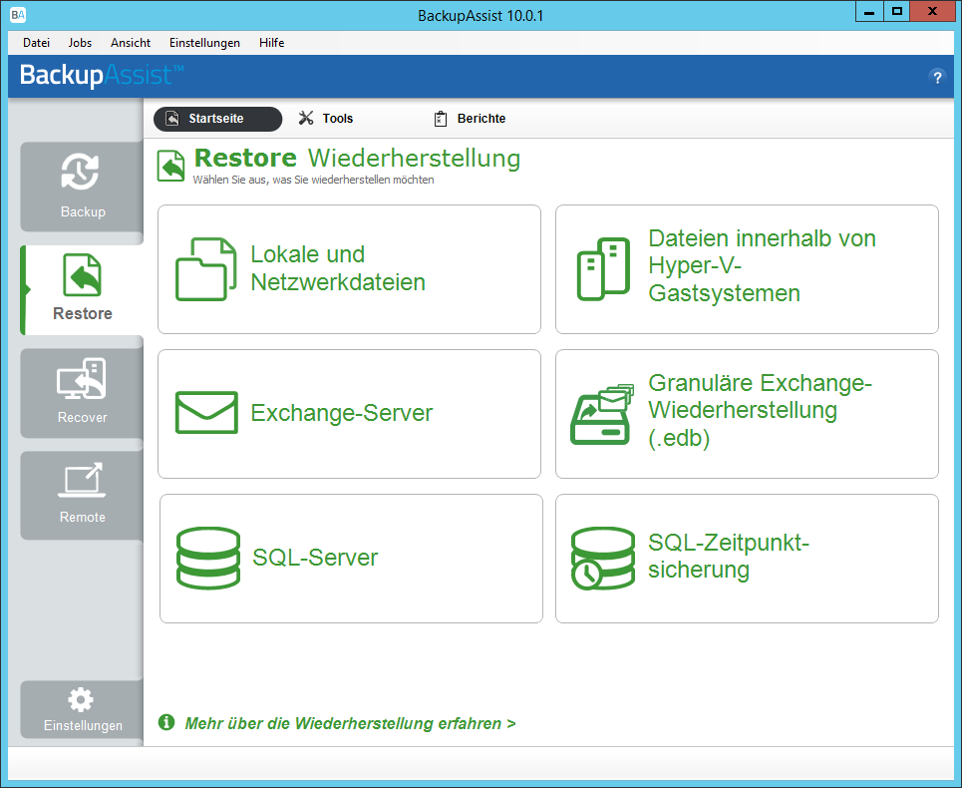Click the 'Wählen Sie aus' subtitle text
This screenshot has width=962, height=788.
point(313,180)
